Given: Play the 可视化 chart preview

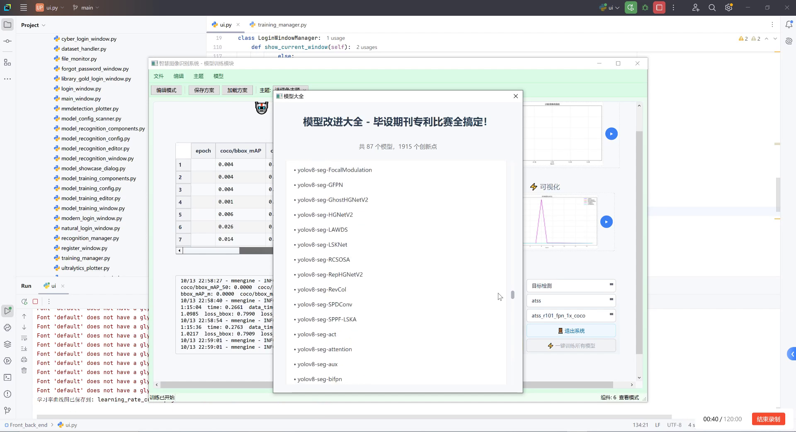Looking at the screenshot, I should (x=606, y=222).
